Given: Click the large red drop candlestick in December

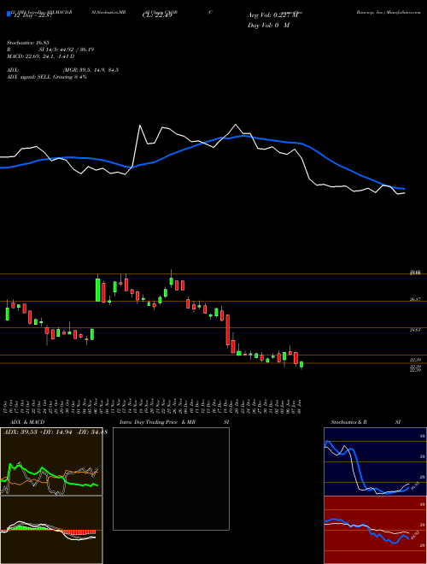Looking at the screenshot, I should 227,330.
